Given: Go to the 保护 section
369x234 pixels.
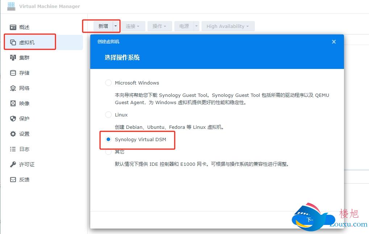Looking at the screenshot, I should (44, 119).
